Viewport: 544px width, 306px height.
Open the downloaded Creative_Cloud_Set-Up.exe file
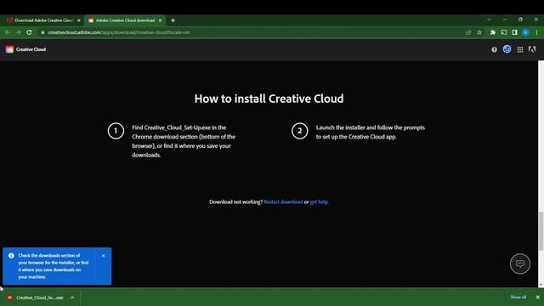click(x=36, y=297)
